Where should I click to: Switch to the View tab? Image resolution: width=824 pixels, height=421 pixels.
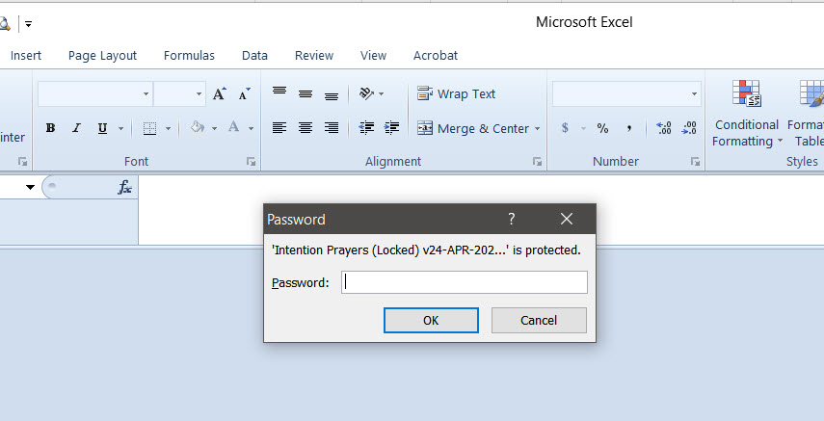373,55
